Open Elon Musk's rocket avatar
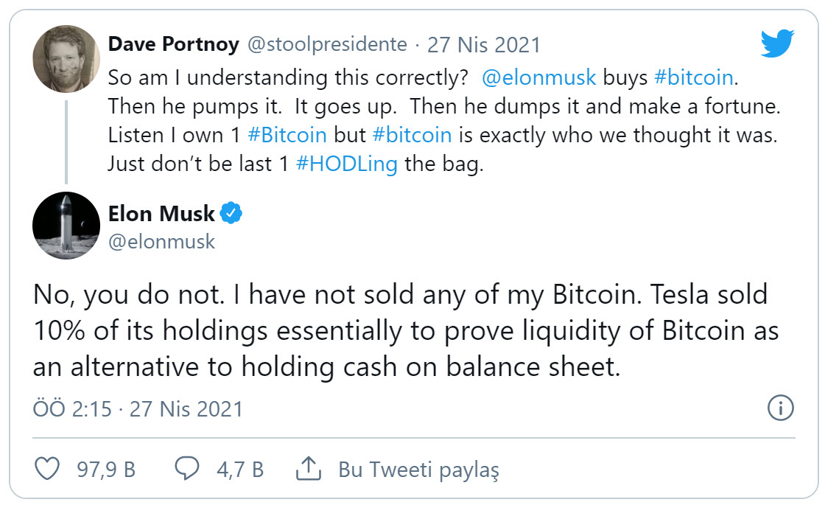825x505 pixels. [66, 226]
